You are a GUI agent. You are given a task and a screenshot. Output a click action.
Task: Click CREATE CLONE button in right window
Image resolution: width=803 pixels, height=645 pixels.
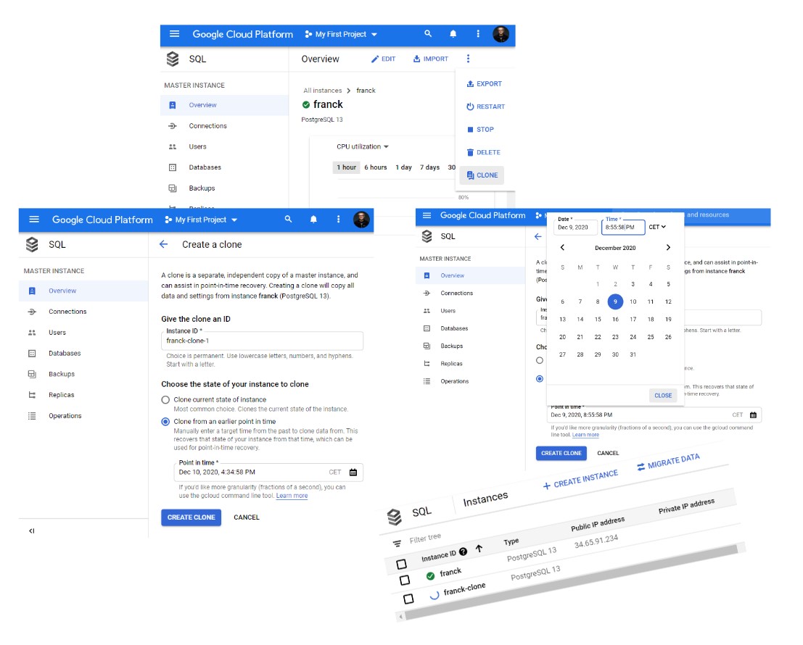561,453
